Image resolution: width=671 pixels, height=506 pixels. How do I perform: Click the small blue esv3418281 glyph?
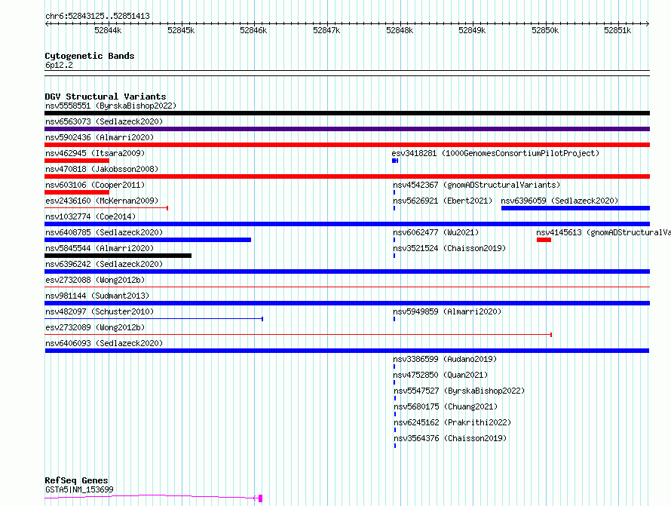coord(395,161)
